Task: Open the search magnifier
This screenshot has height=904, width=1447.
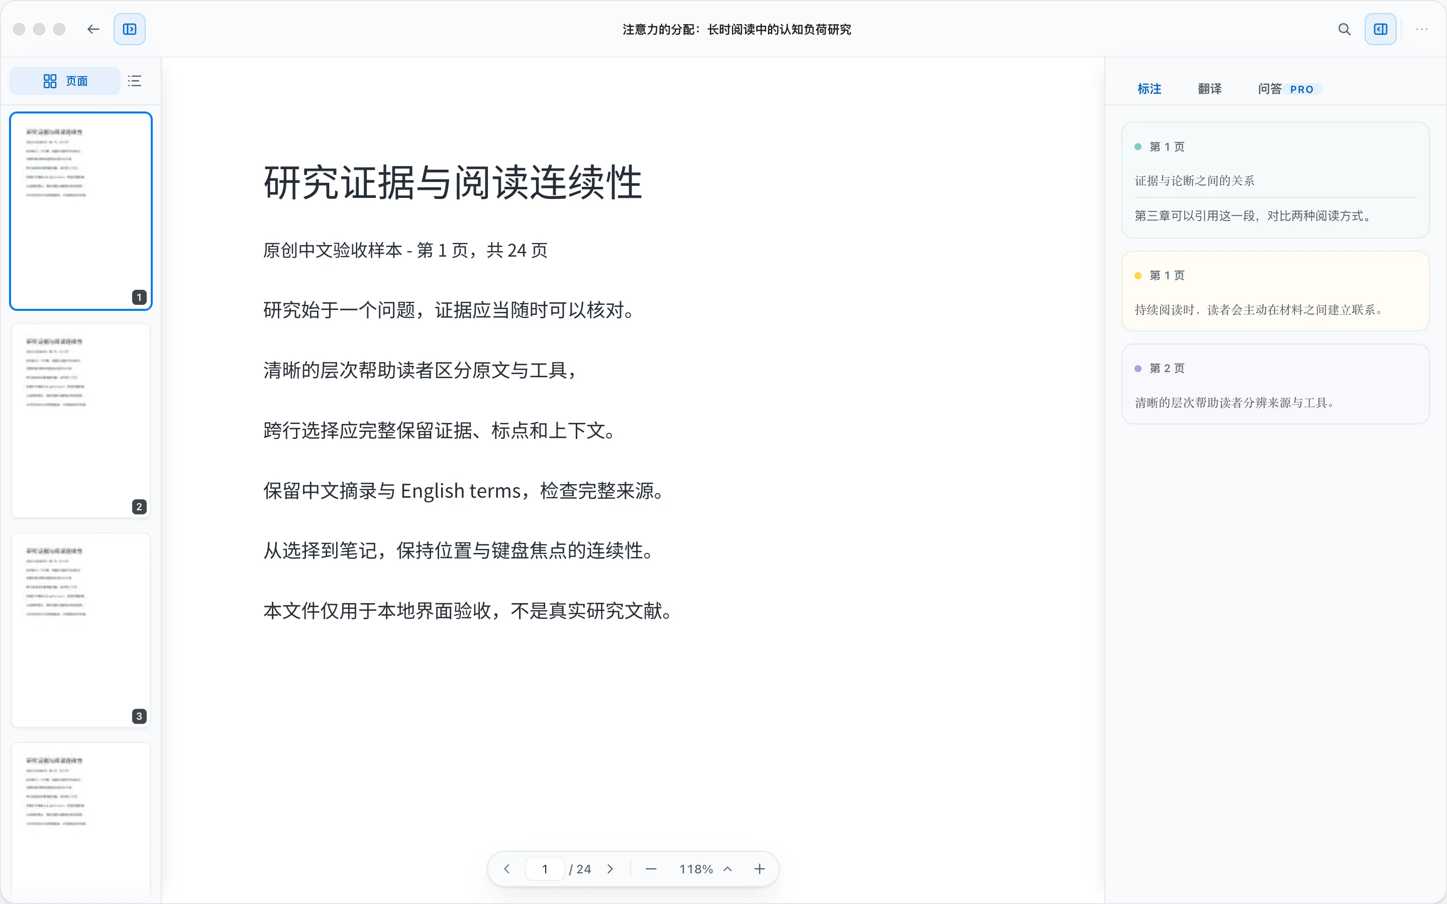Action: [x=1344, y=29]
